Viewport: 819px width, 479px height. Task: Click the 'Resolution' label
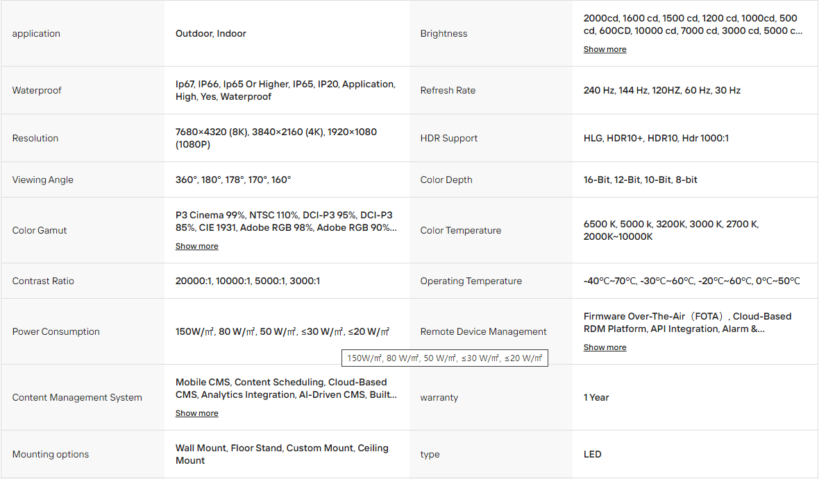pyautogui.click(x=35, y=138)
